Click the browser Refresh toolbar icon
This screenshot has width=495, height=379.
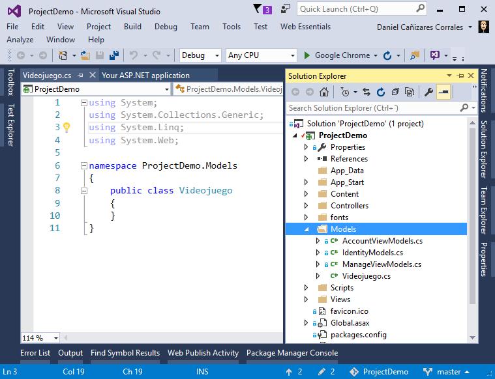[387, 55]
